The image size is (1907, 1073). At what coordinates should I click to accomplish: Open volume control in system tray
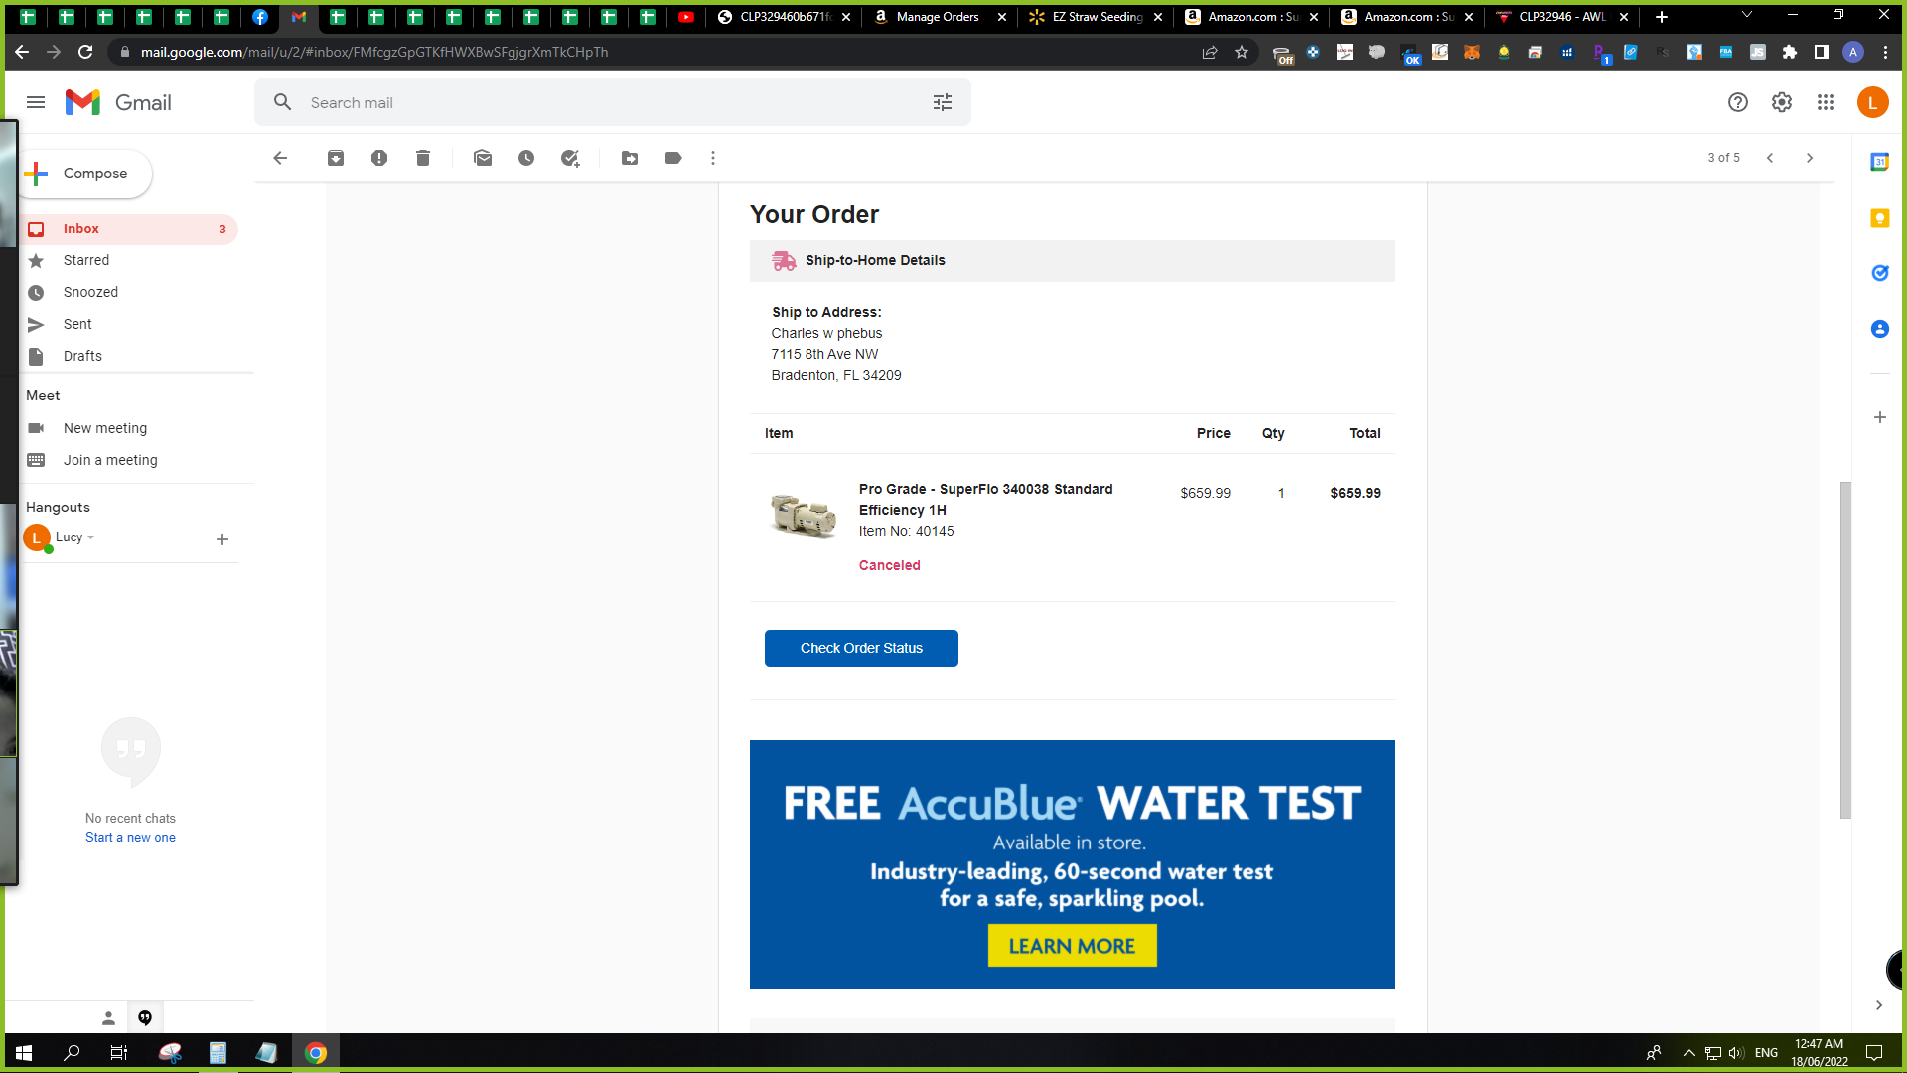coord(1736,1053)
